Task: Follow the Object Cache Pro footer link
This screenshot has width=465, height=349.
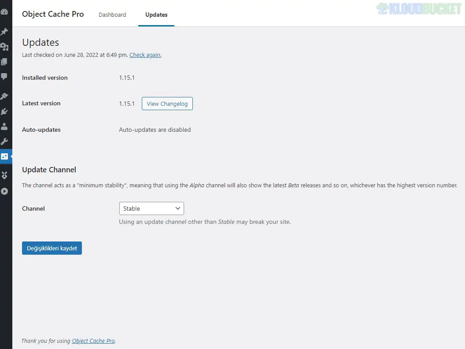Action: [x=93, y=341]
